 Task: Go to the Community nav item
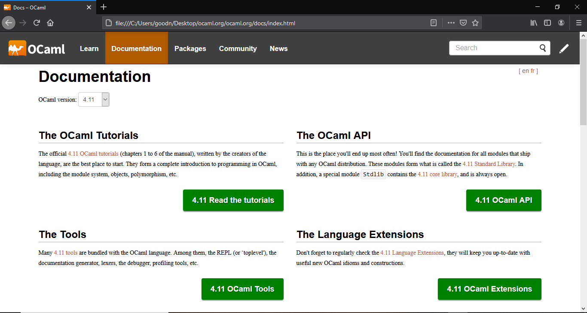click(x=238, y=48)
